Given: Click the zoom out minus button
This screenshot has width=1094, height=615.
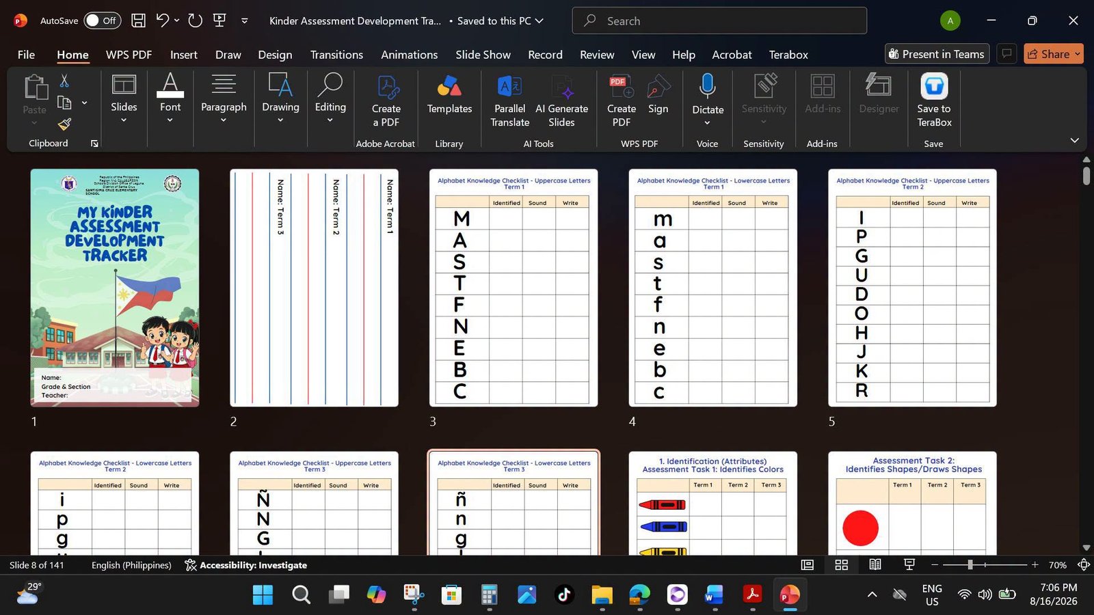Looking at the screenshot, I should pos(935,565).
